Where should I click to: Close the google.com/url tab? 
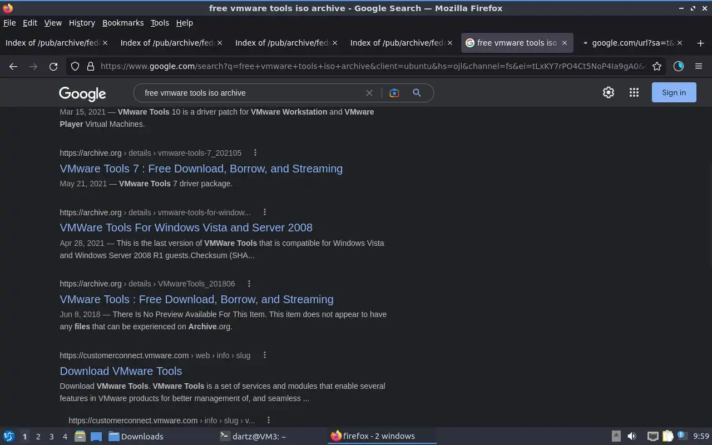680,43
